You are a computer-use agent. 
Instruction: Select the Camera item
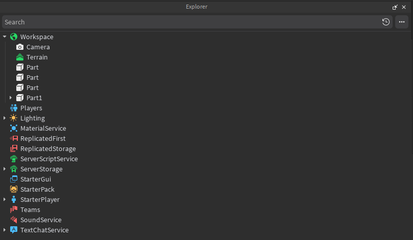[38, 47]
